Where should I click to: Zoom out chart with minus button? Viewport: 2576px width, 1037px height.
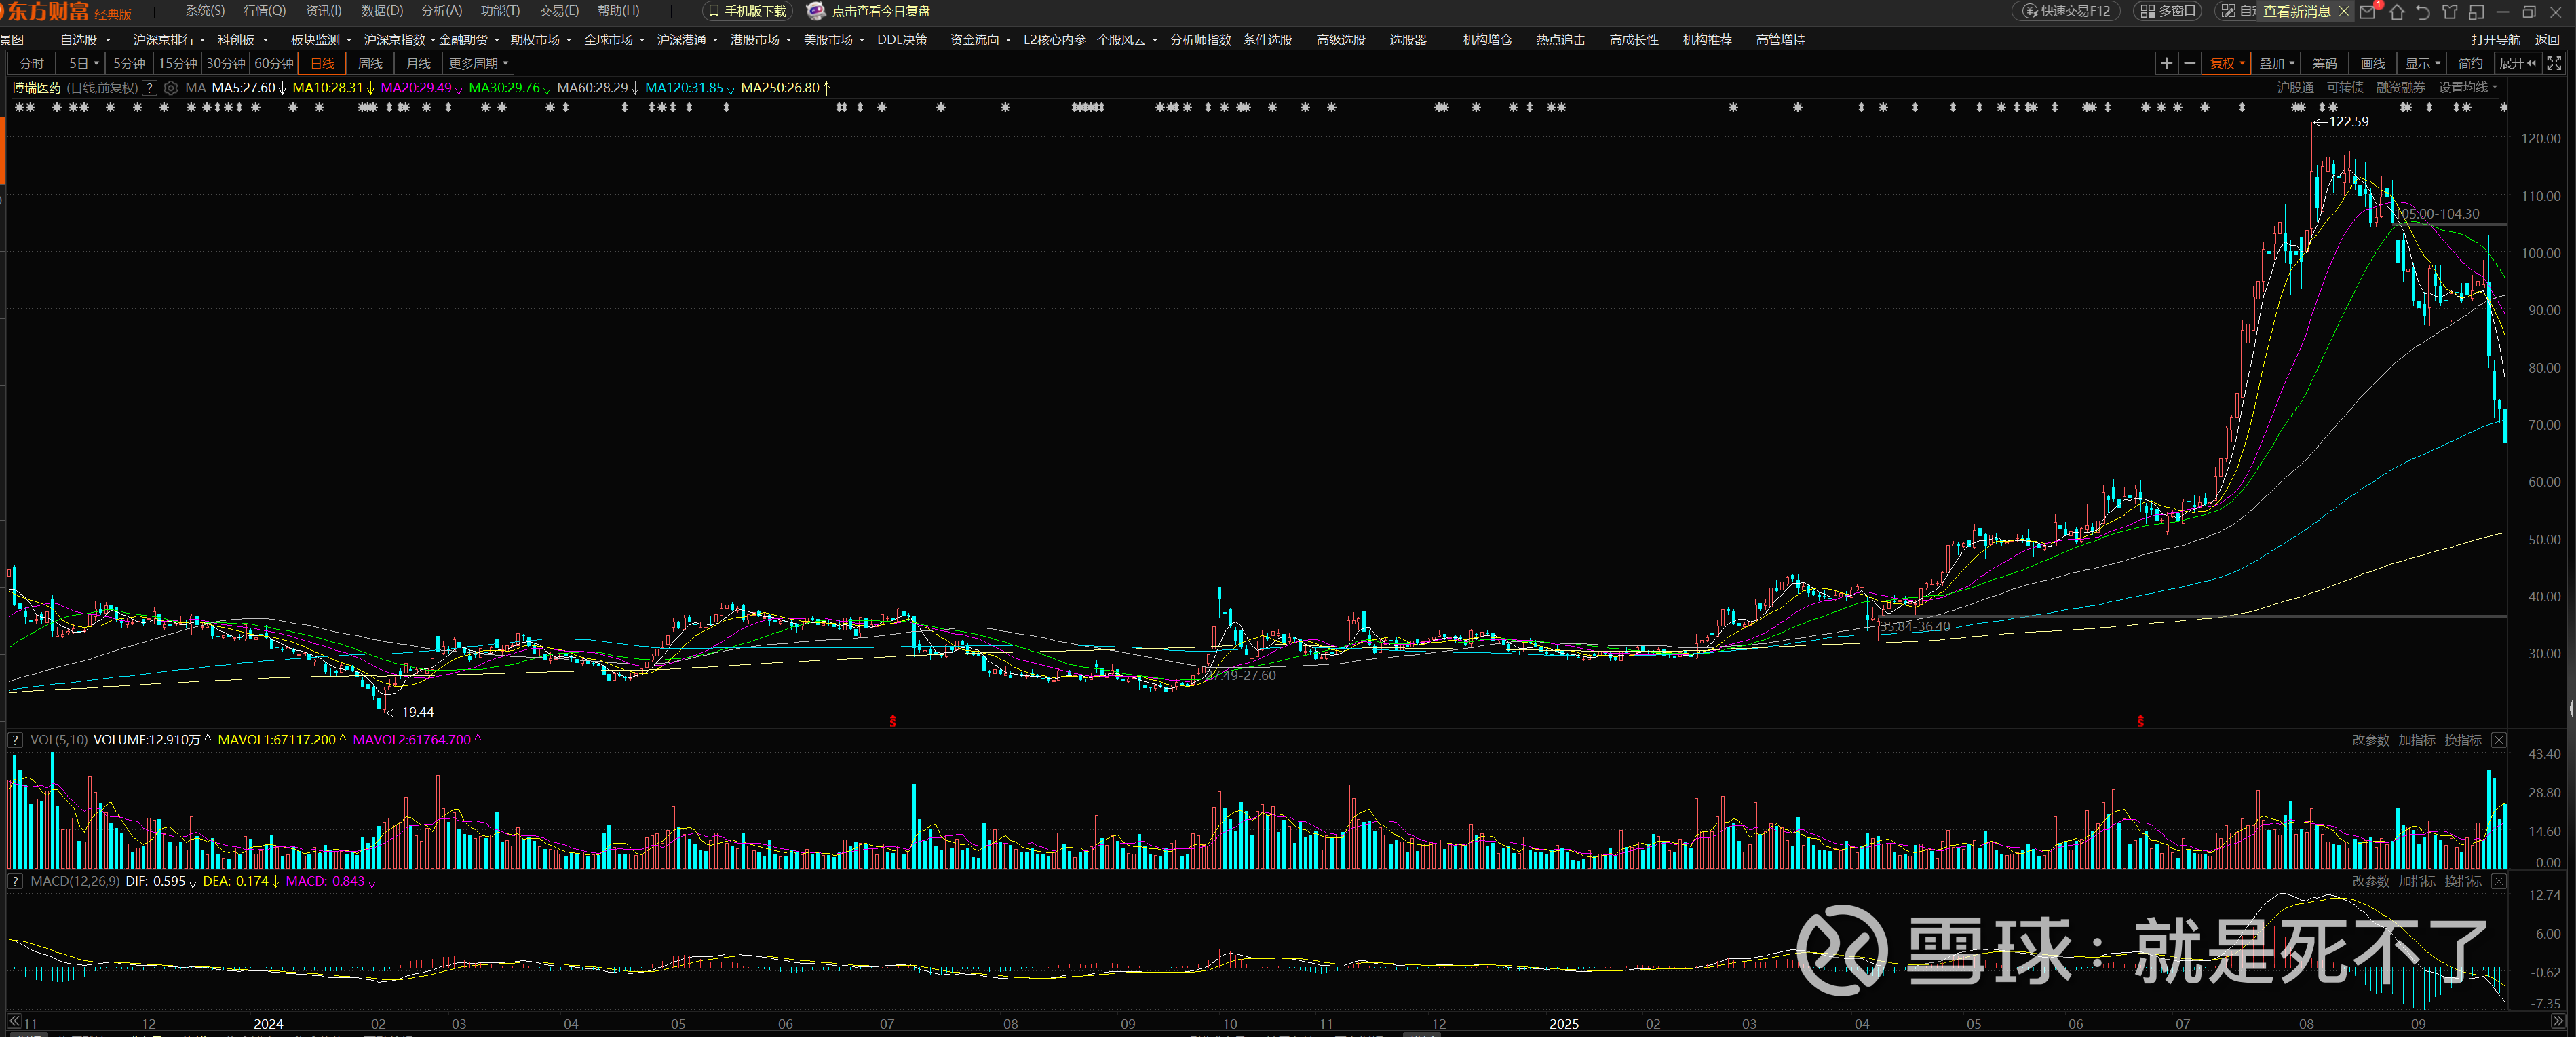coord(2189,63)
